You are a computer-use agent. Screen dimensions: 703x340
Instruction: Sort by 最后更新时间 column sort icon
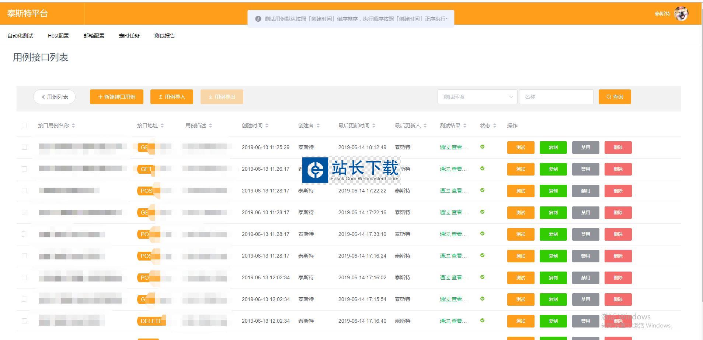point(374,125)
